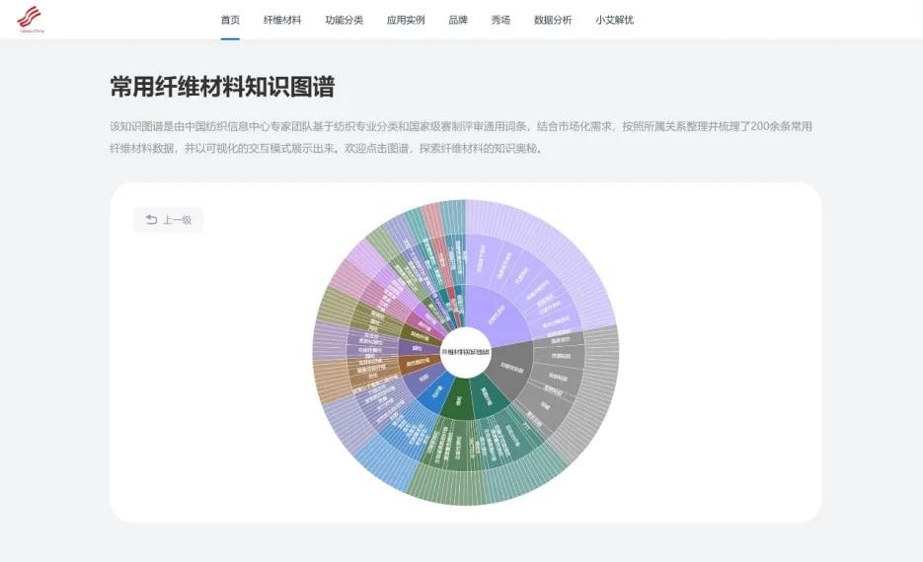Click the 常用纤维材料知识图谱 page heading
Screen dimensions: 923x562
[222, 88]
